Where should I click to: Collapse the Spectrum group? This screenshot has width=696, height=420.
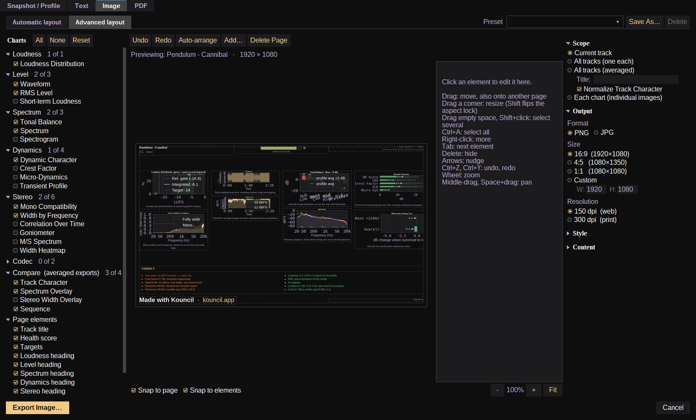pyautogui.click(x=8, y=112)
